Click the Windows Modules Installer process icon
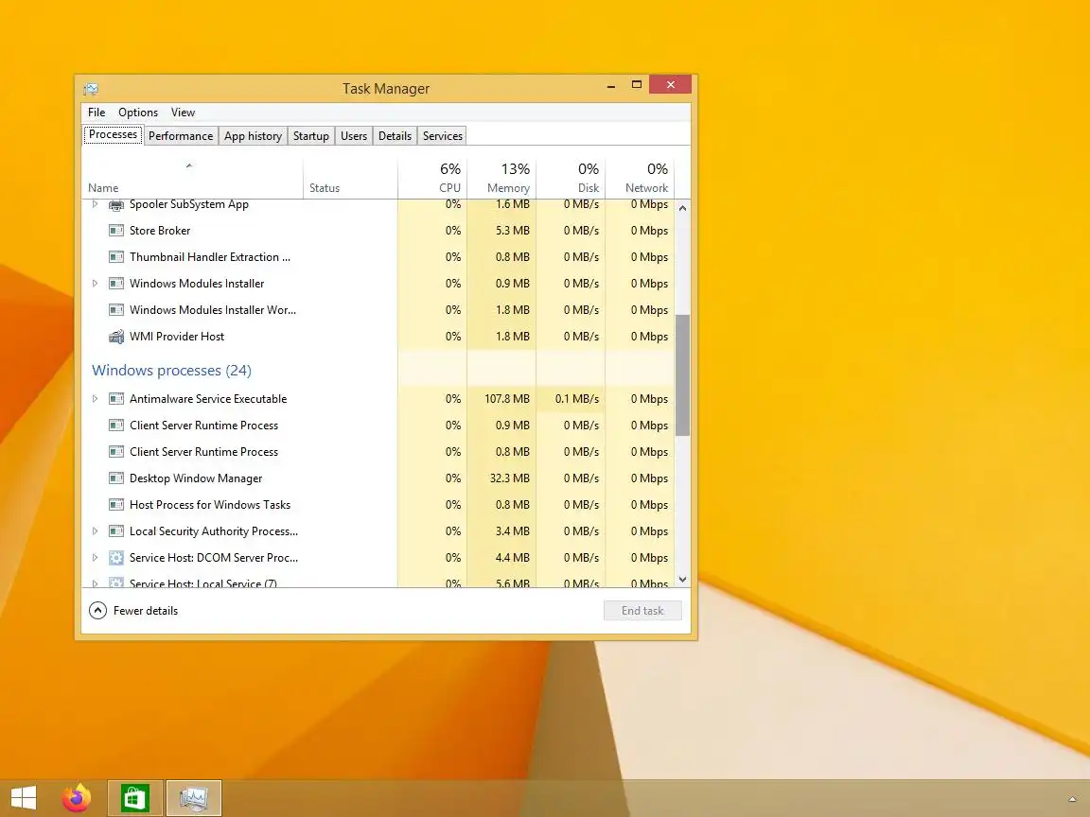The width and height of the screenshot is (1090, 817). point(116,284)
